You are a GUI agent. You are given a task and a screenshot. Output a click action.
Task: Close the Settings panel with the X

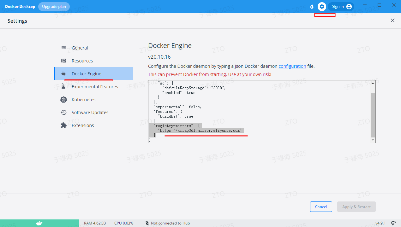pos(392,20)
